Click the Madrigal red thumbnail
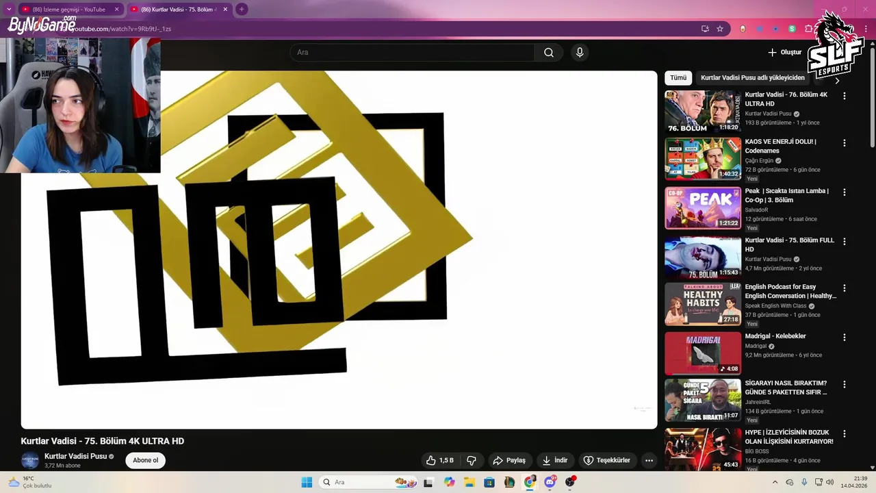 [x=703, y=353]
